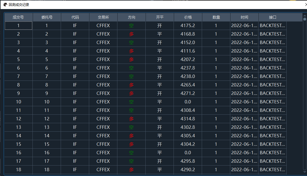The width and height of the screenshot is (307, 176).
Task: Select the order number cell 13
Action: pos(47,127)
